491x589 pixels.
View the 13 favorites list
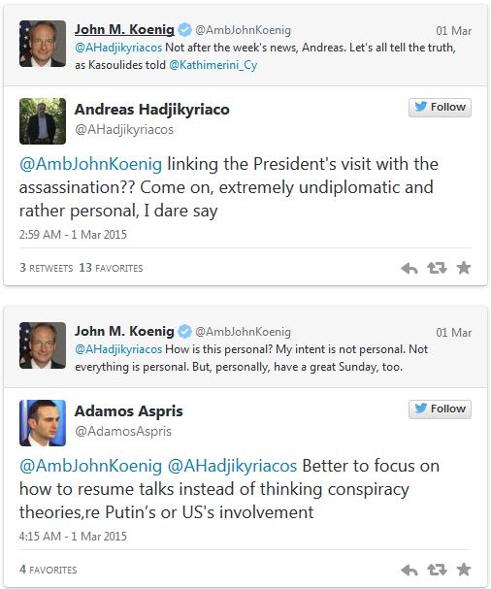(111, 268)
